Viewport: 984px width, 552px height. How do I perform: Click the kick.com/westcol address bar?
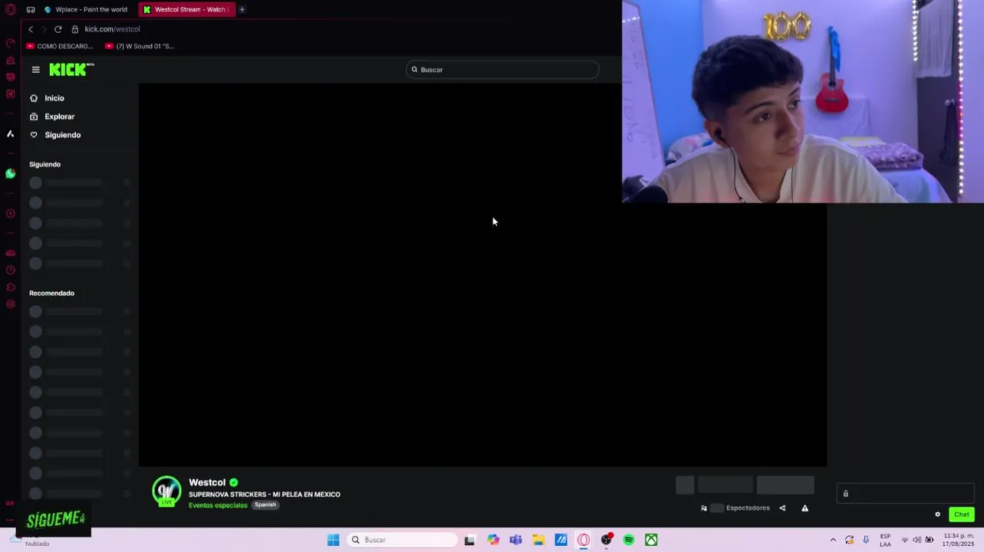112,29
